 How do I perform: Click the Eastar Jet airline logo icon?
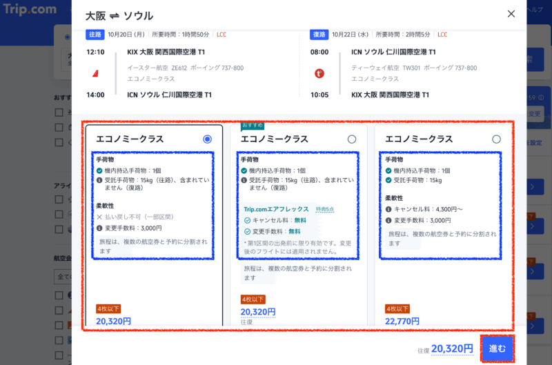tap(95, 74)
